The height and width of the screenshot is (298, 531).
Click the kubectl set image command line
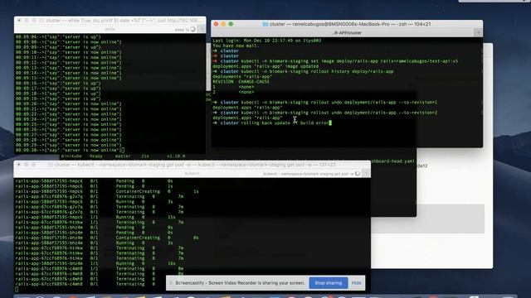335,61
